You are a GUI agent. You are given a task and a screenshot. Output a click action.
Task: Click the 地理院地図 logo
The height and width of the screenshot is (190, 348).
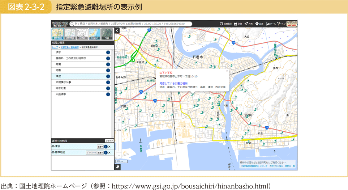[60, 24]
